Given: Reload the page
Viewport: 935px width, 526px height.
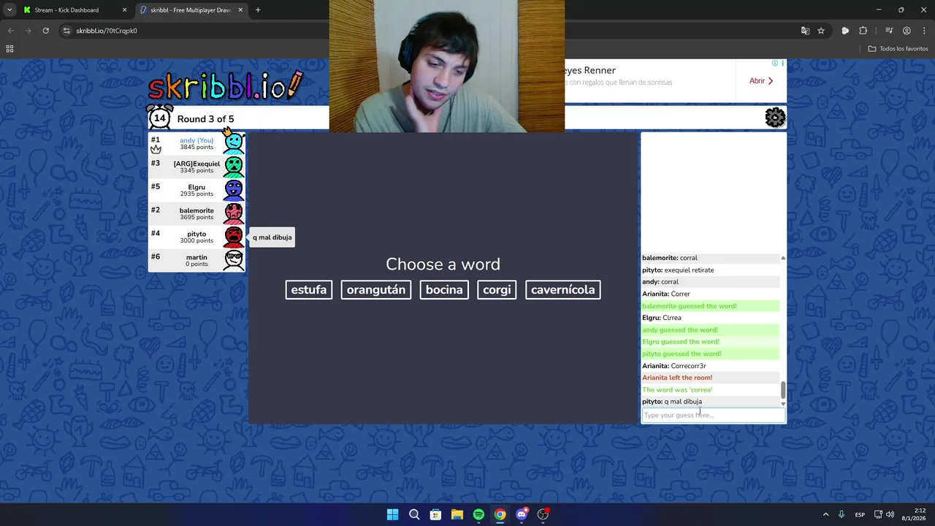Looking at the screenshot, I should point(45,31).
